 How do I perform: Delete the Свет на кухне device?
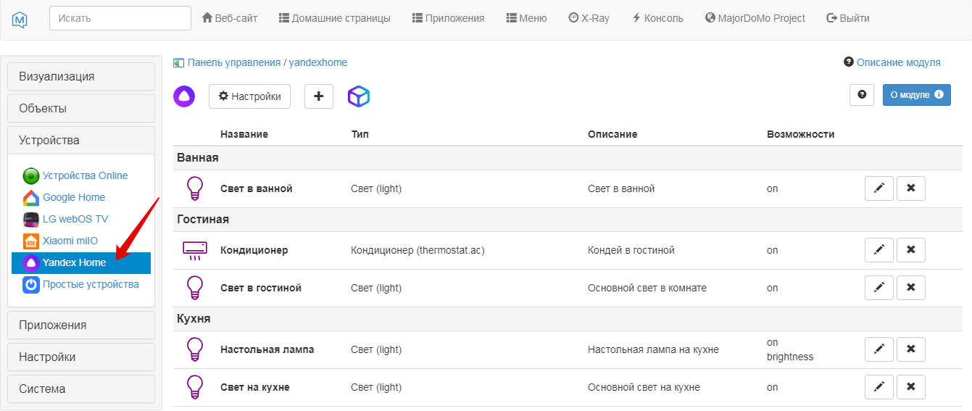tap(911, 387)
